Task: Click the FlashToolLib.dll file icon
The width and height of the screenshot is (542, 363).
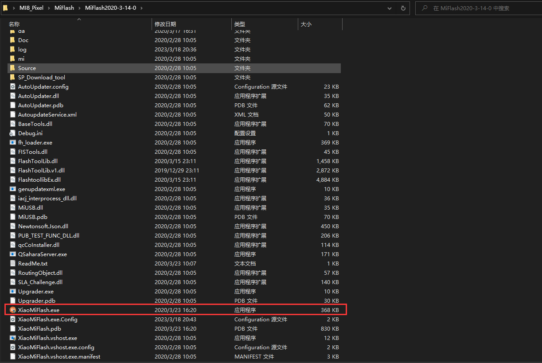Action: pos(12,161)
